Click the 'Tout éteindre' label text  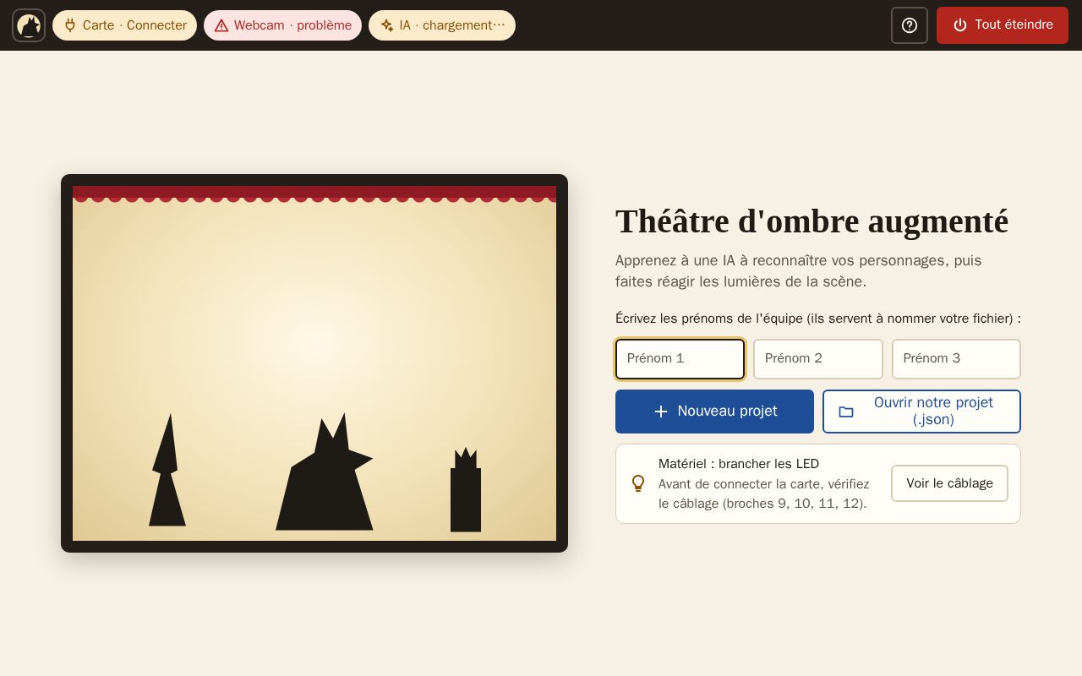pos(1014,25)
